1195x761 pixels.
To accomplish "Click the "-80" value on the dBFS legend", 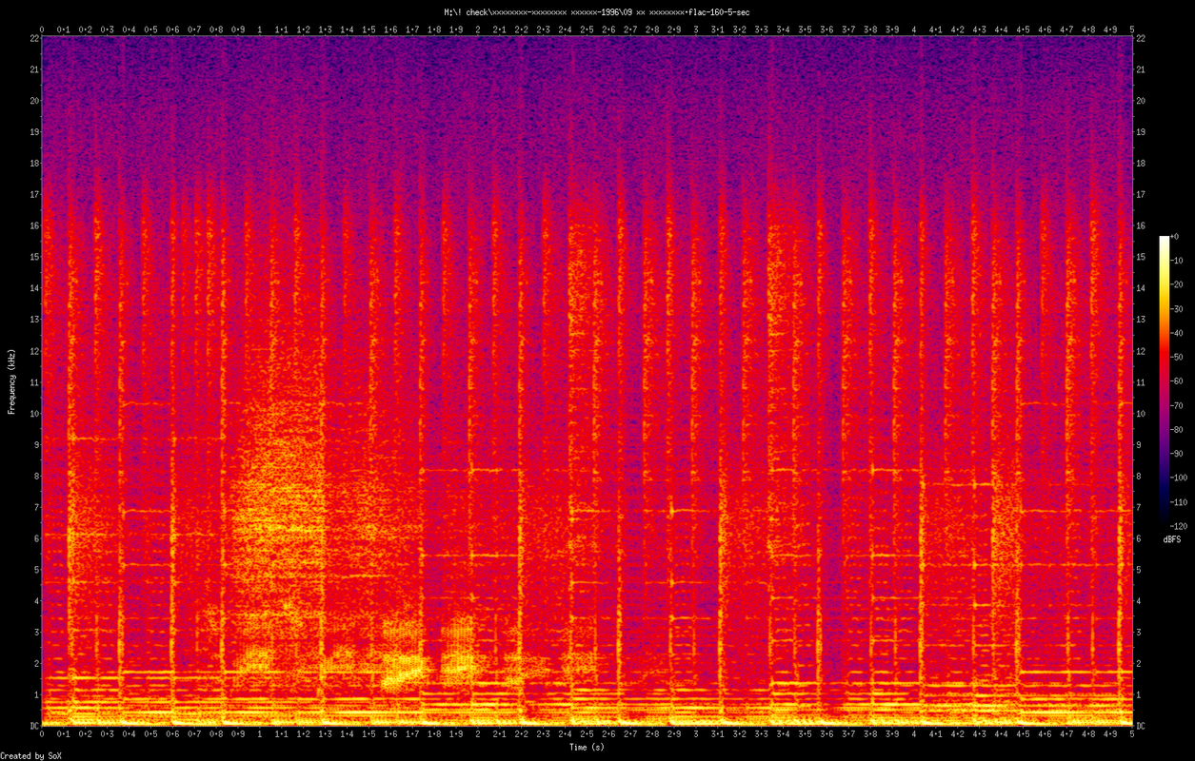I will point(1178,429).
